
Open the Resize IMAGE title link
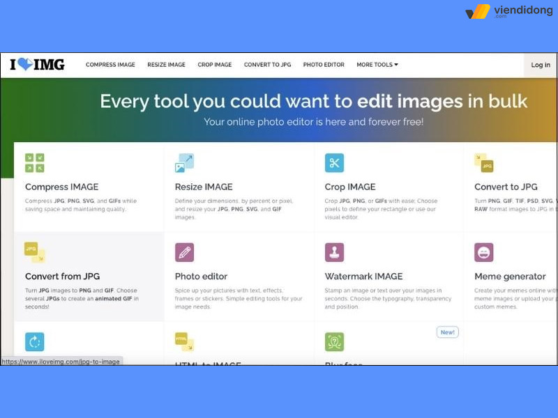(x=204, y=187)
